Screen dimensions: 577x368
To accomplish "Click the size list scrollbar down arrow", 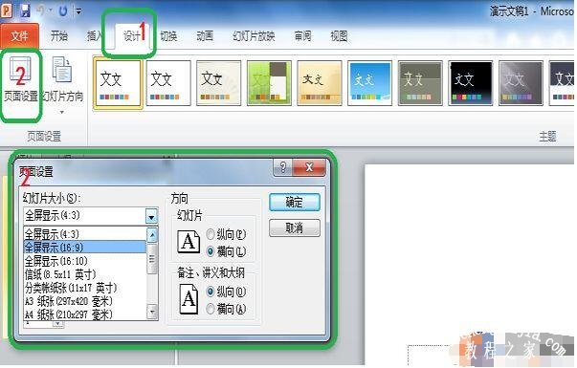I will pos(152,313).
